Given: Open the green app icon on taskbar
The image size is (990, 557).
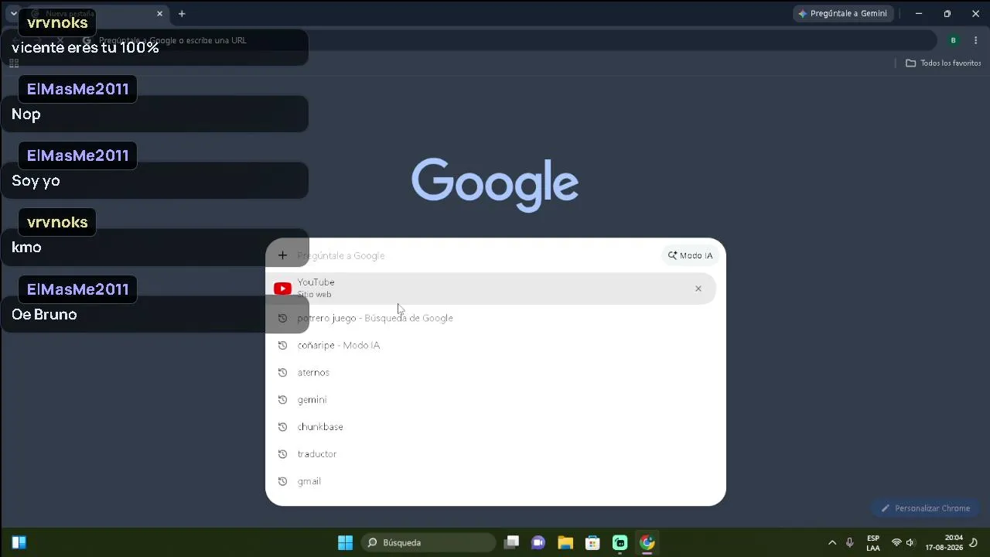Looking at the screenshot, I should (x=620, y=542).
